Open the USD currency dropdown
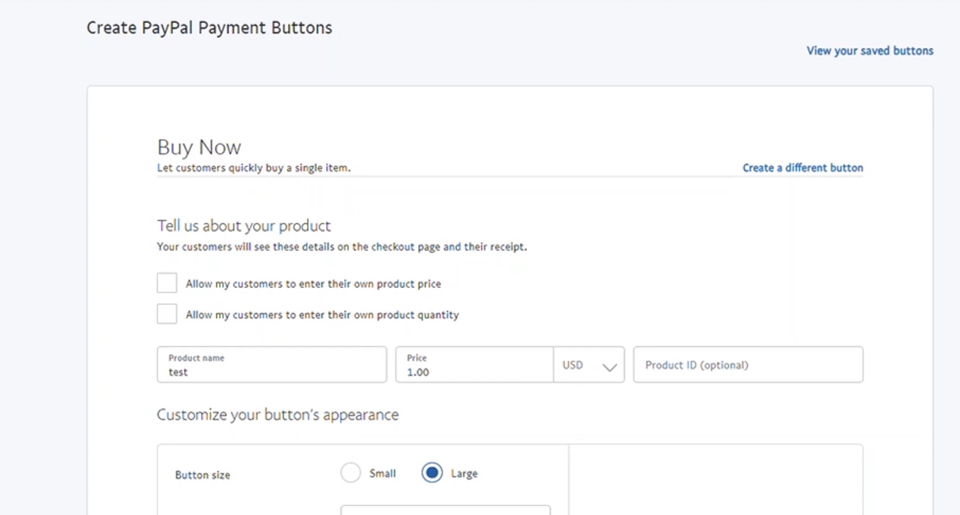The width and height of the screenshot is (960, 515). (589, 365)
